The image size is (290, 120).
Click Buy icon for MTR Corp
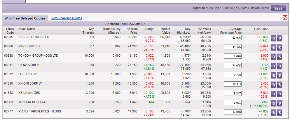coord(274,48)
